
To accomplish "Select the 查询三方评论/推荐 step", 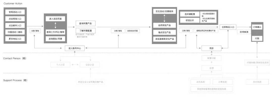I will 55,32.
